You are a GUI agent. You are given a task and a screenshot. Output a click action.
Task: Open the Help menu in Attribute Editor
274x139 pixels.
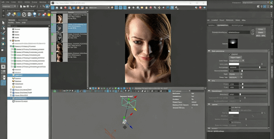click(x=244, y=20)
